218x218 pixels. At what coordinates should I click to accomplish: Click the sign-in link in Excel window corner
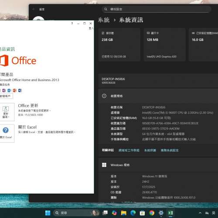pos(91,28)
